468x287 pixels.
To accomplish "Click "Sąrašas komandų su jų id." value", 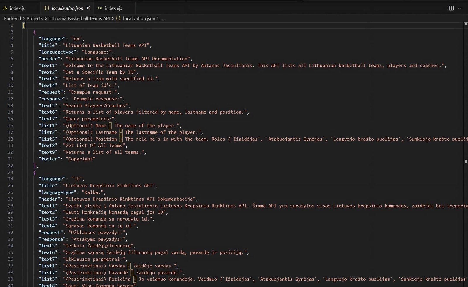I will click(x=99, y=225).
